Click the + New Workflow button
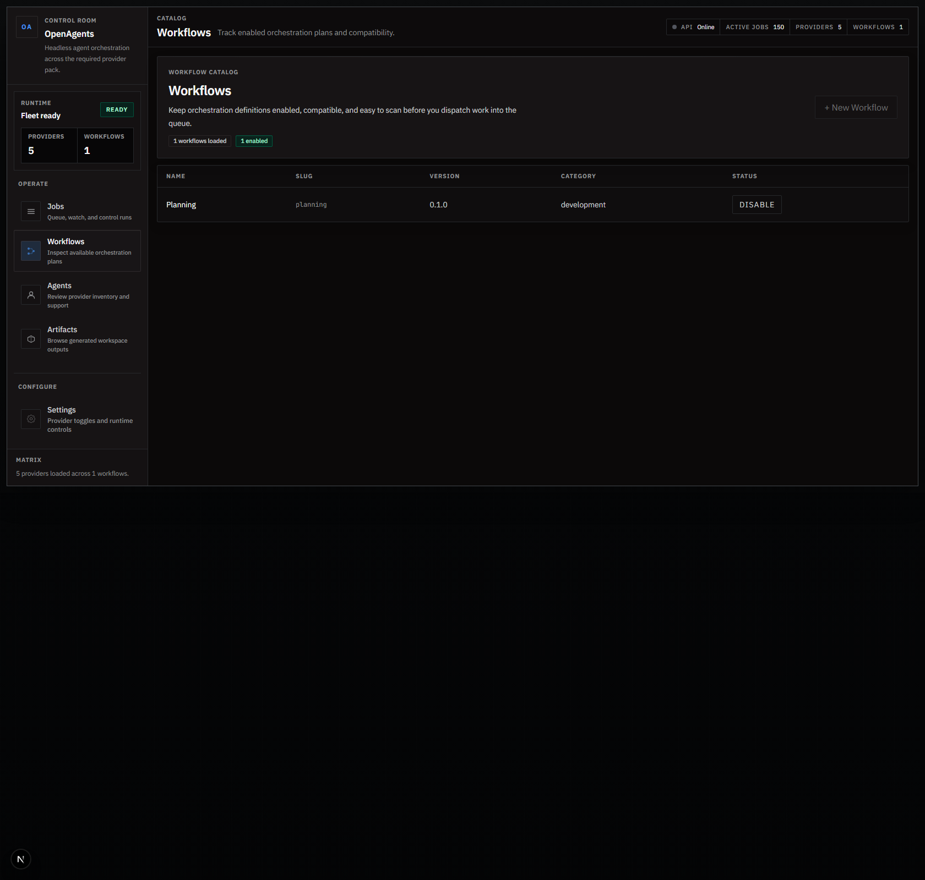The width and height of the screenshot is (925, 880). (x=856, y=107)
